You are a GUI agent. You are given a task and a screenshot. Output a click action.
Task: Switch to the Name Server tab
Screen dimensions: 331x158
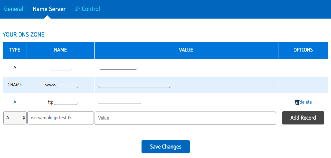pyautogui.click(x=49, y=9)
